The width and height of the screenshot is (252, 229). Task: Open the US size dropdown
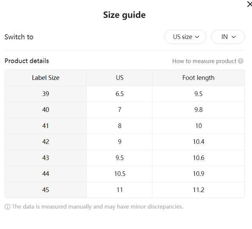click(185, 37)
